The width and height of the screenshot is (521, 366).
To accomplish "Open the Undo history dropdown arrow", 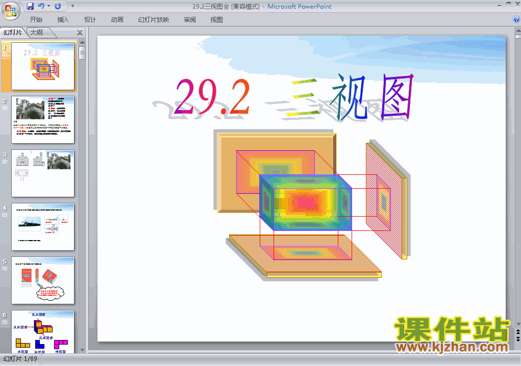I will coord(48,6).
